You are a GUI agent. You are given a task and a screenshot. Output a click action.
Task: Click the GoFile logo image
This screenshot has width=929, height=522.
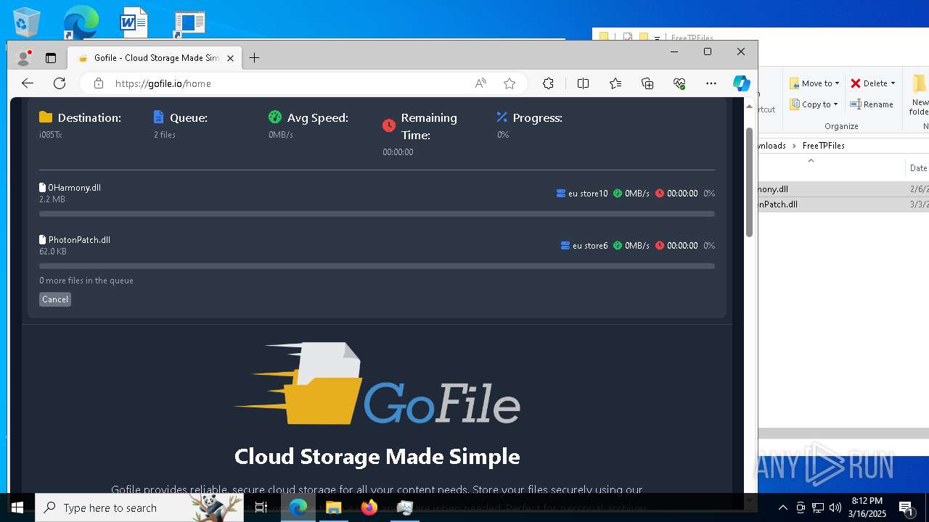click(x=377, y=384)
